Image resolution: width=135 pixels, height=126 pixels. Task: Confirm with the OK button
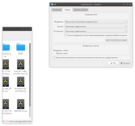coord(113,63)
